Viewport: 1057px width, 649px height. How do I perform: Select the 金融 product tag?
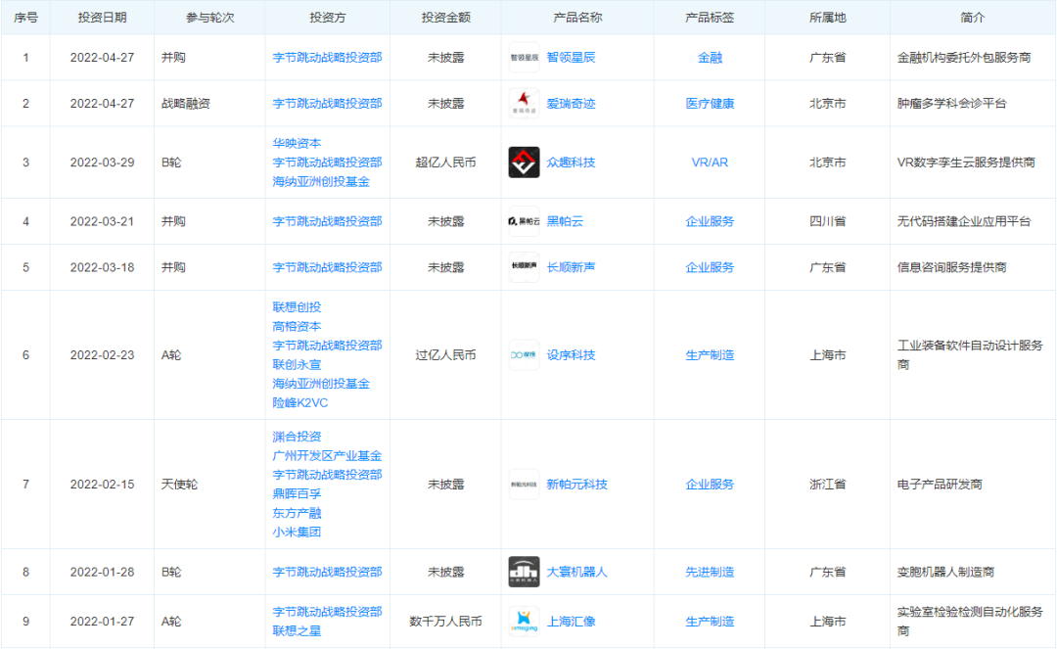710,58
